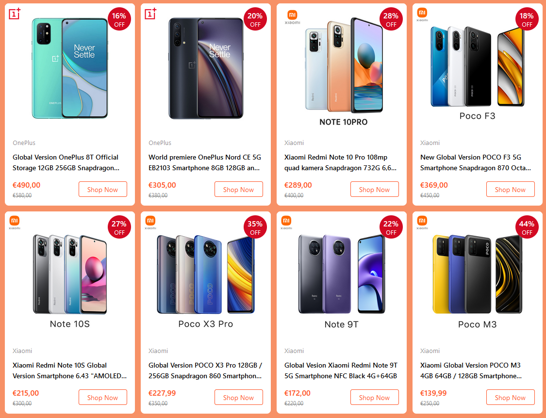Click OnePlus logo on Nord CE card
This screenshot has height=418, width=546.
click(150, 14)
